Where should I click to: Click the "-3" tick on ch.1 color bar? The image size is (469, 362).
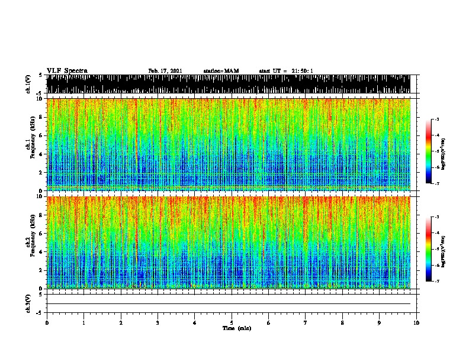(x=437, y=119)
